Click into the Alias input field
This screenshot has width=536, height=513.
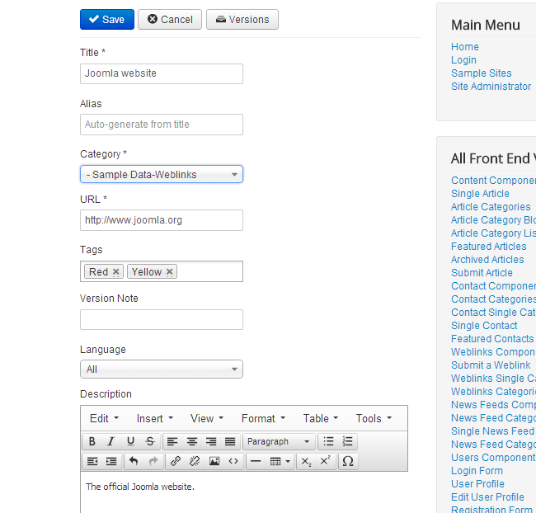click(x=162, y=125)
